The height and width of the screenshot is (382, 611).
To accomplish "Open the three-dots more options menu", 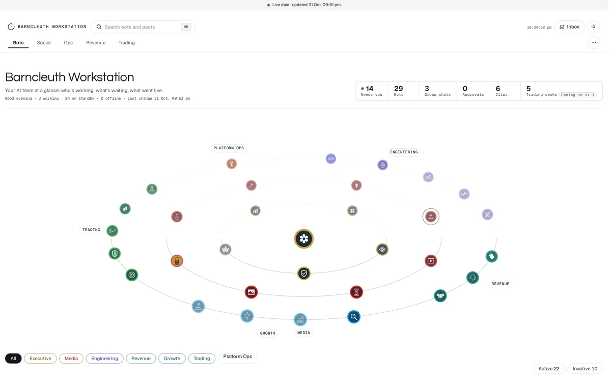I will click(x=594, y=43).
